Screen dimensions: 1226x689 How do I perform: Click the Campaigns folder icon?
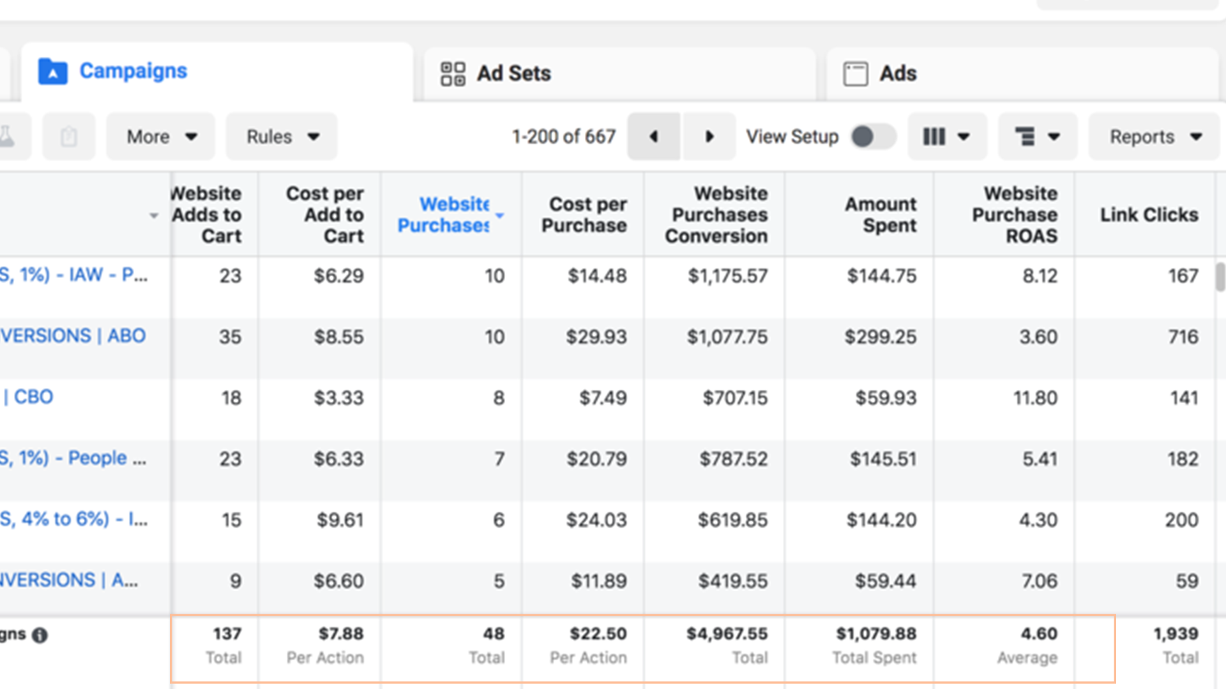pyautogui.click(x=52, y=71)
